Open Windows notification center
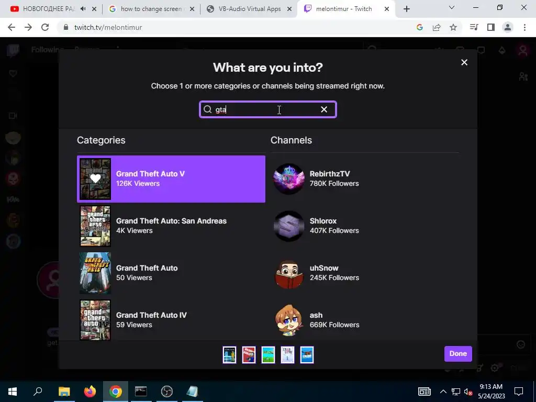 [x=519, y=392]
